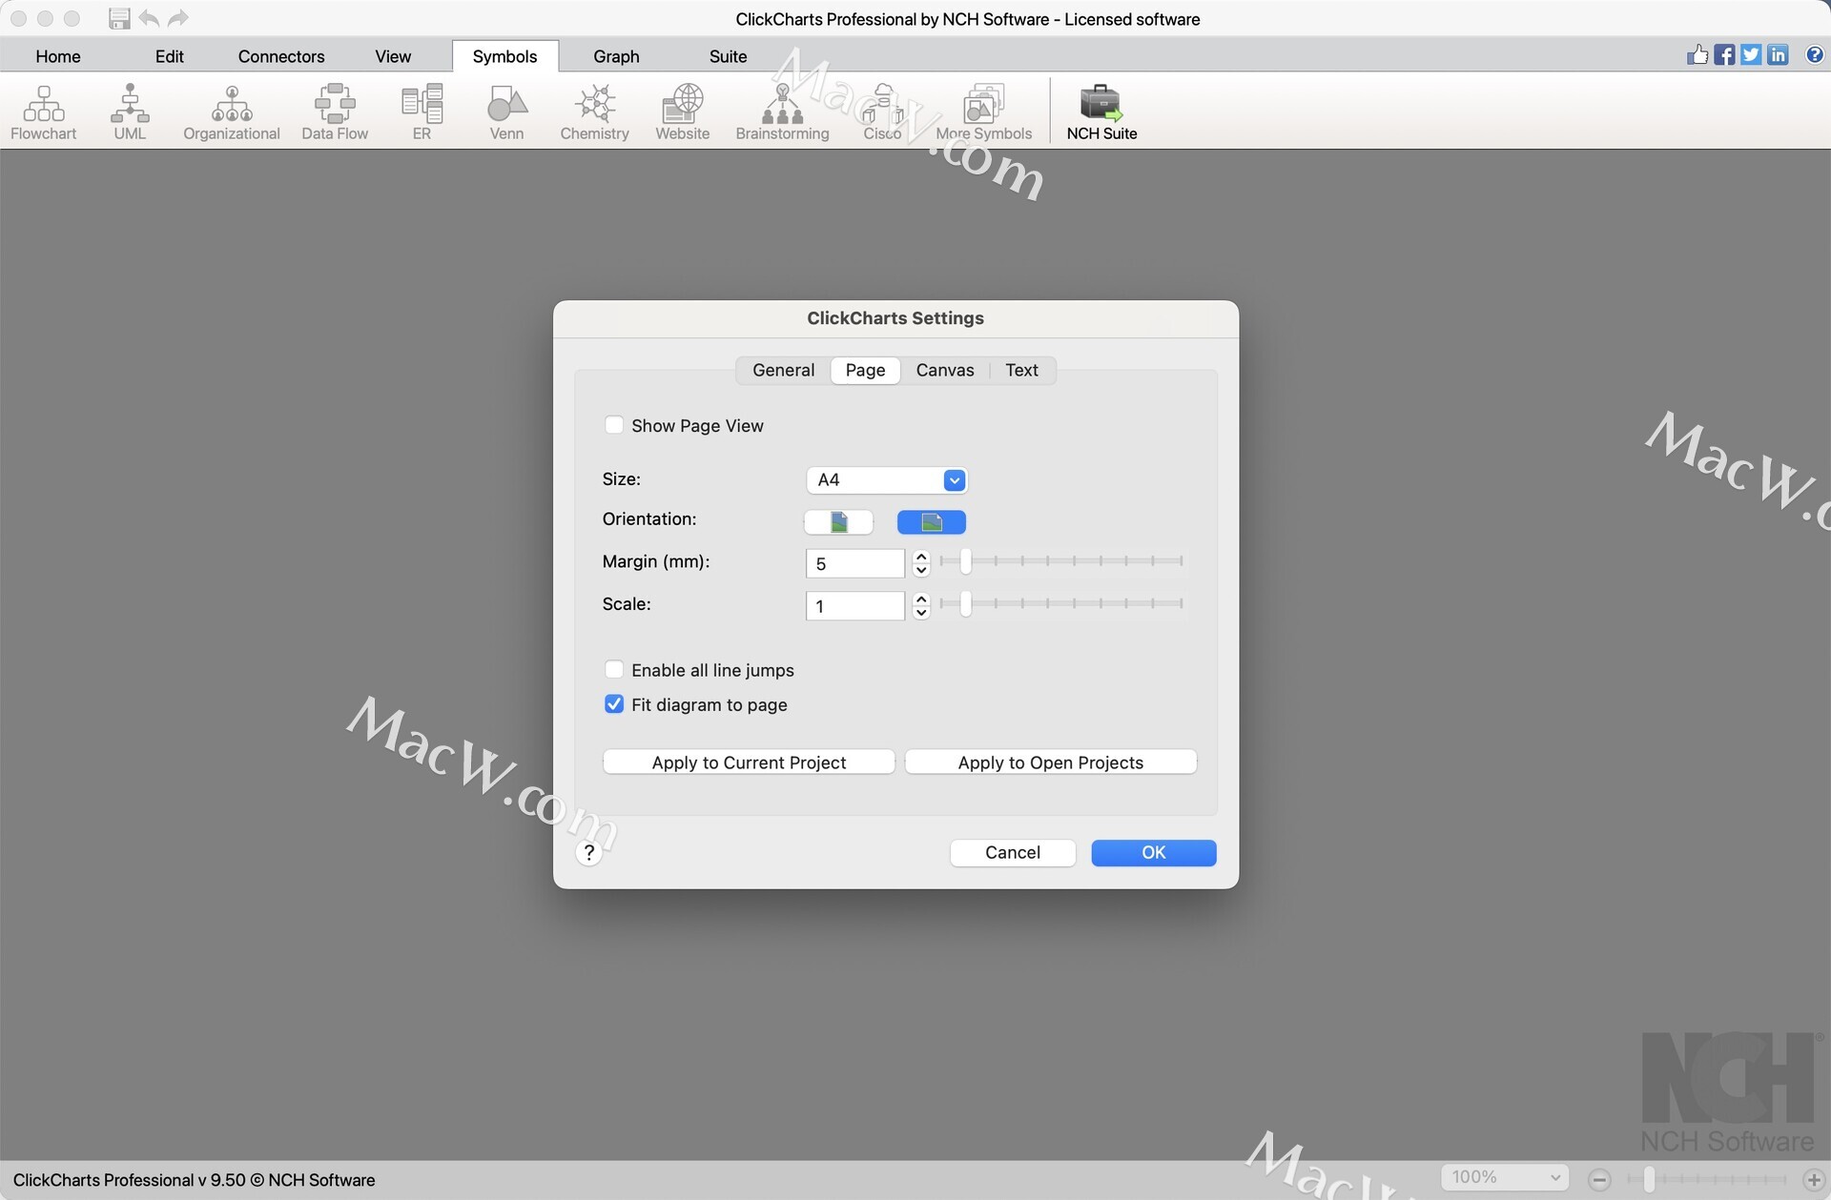Click the save icon in the title bar
This screenshot has height=1200, width=1831.
click(x=119, y=18)
